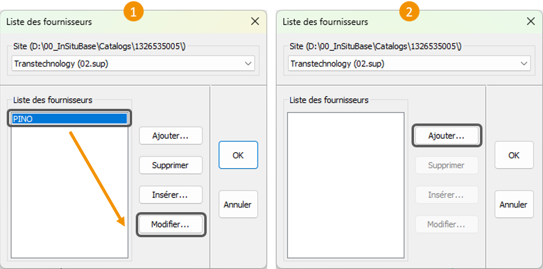The width and height of the screenshot is (543, 269).
Task: Select the PINO supplier entry
Action: 69,119
